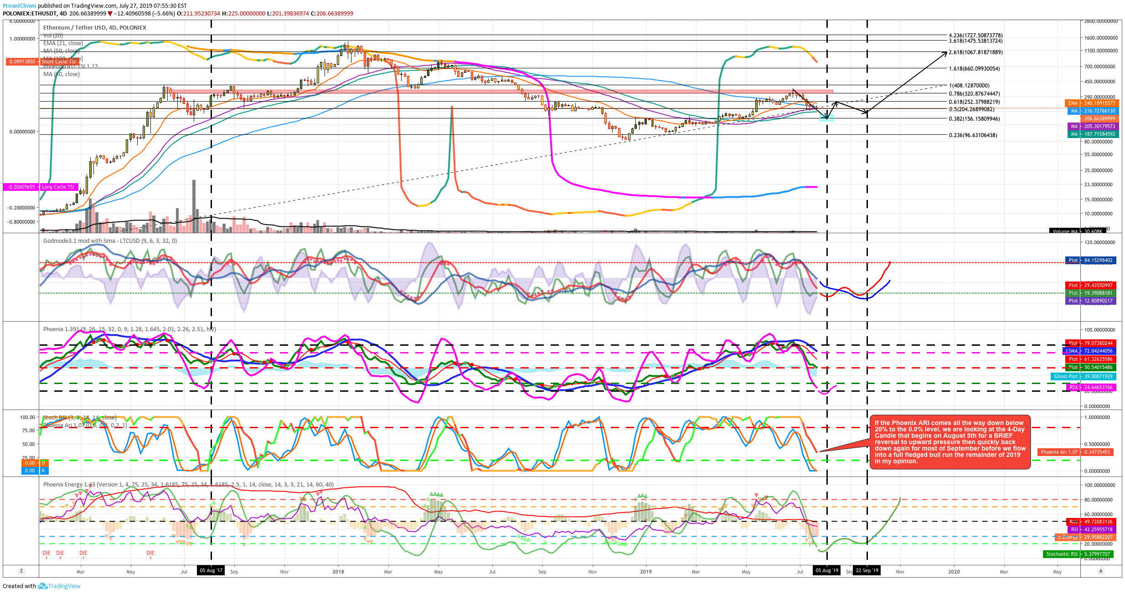Click the first red DIE marker in Phoenix Energy
Viewport: 1125px width, 594px height.
[x=46, y=553]
